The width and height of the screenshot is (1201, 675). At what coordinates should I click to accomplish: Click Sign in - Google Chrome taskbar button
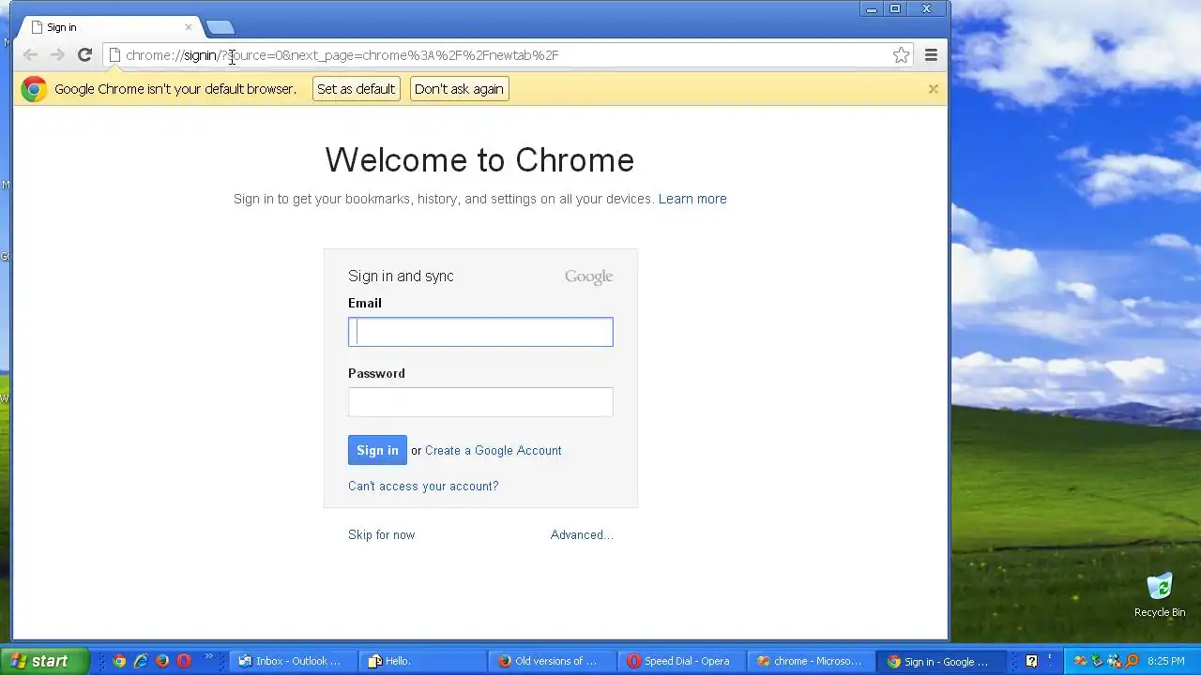coord(941,661)
